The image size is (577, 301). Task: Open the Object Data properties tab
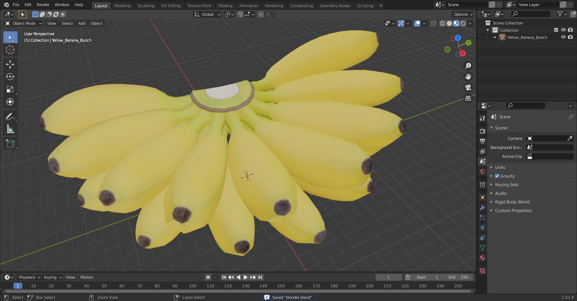click(483, 248)
